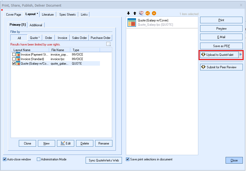Screen dimensions: 246x171
Task: Switch to the Links tab
Action: 84,14
